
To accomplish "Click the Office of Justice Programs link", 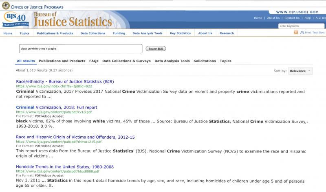I will pos(37,7).
